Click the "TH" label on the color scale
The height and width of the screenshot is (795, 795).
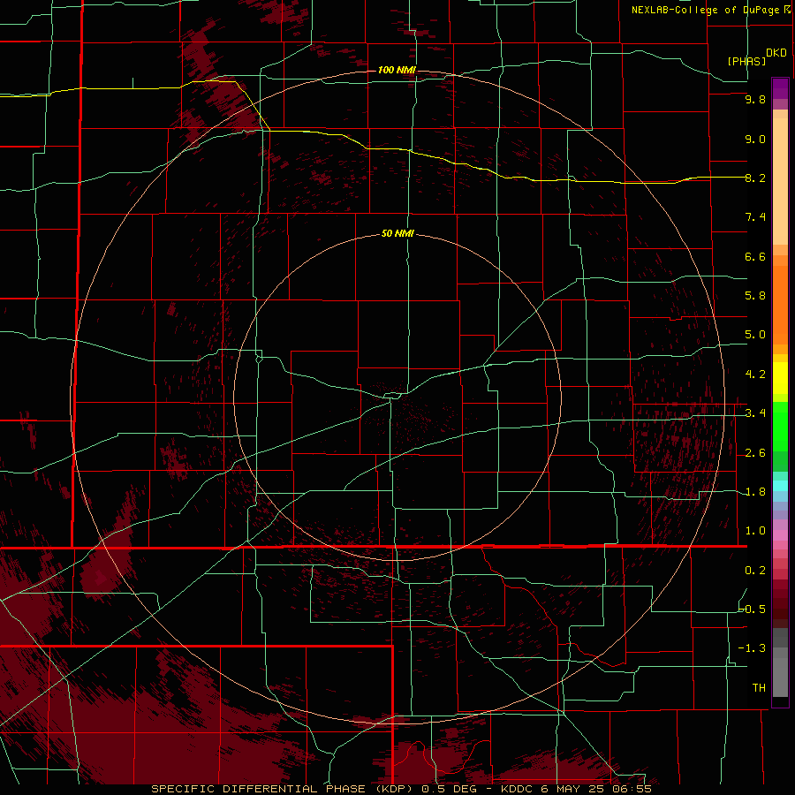tap(759, 688)
